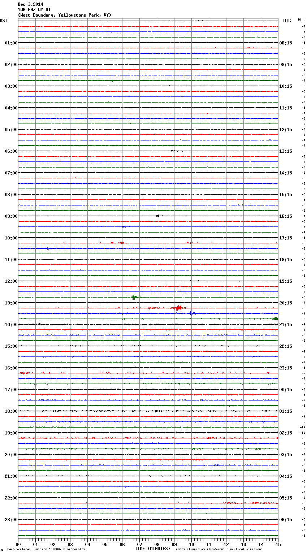
Task: Click the DC offset value "-12"
Action: coord(303,428)
